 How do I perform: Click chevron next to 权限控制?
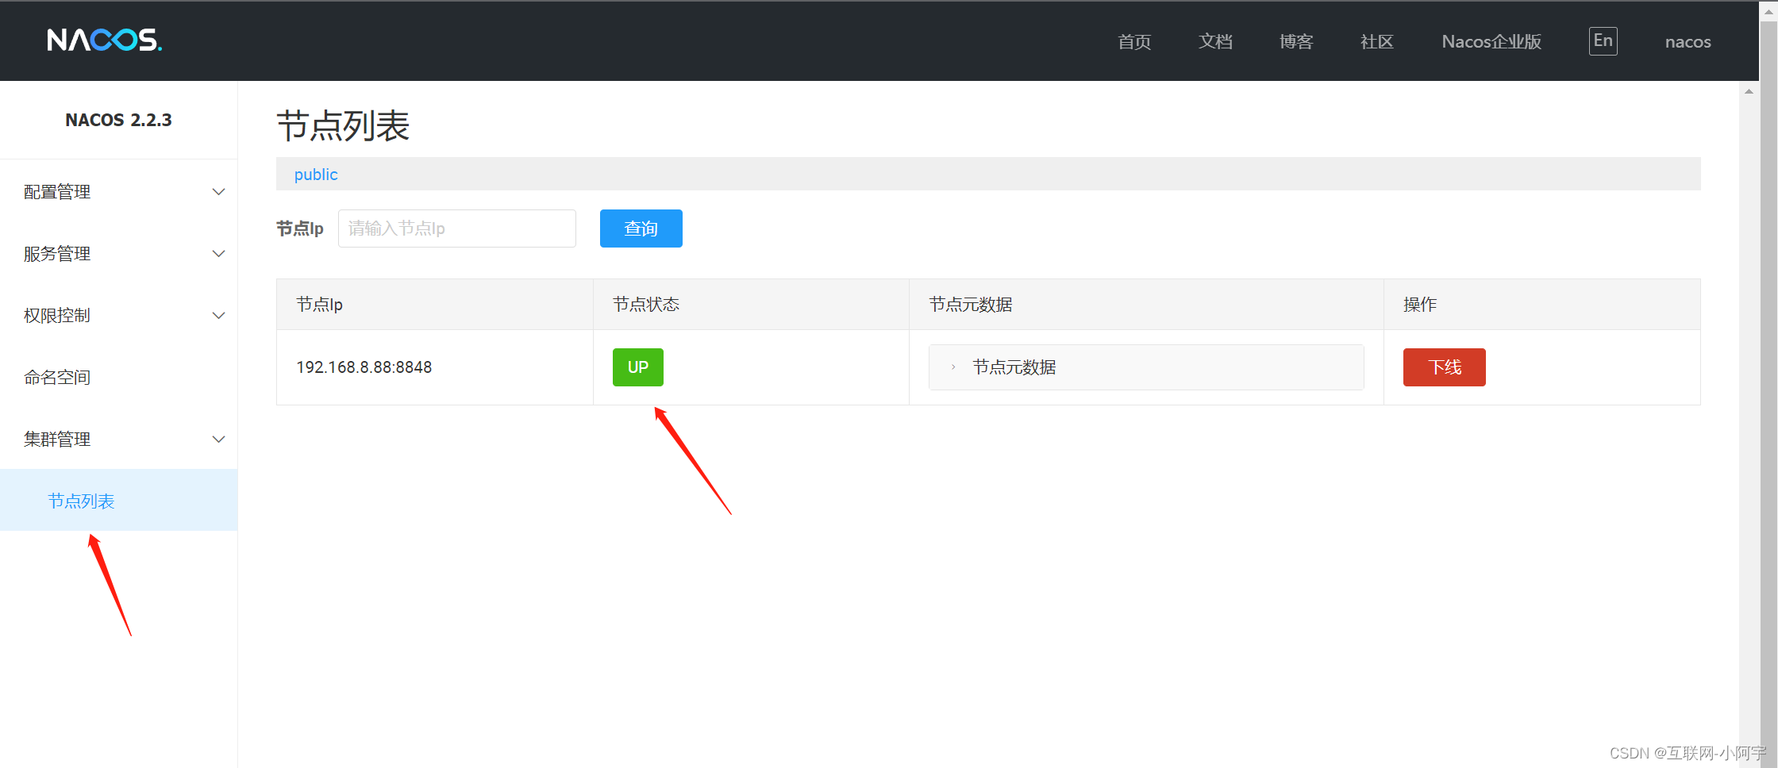pos(219,316)
